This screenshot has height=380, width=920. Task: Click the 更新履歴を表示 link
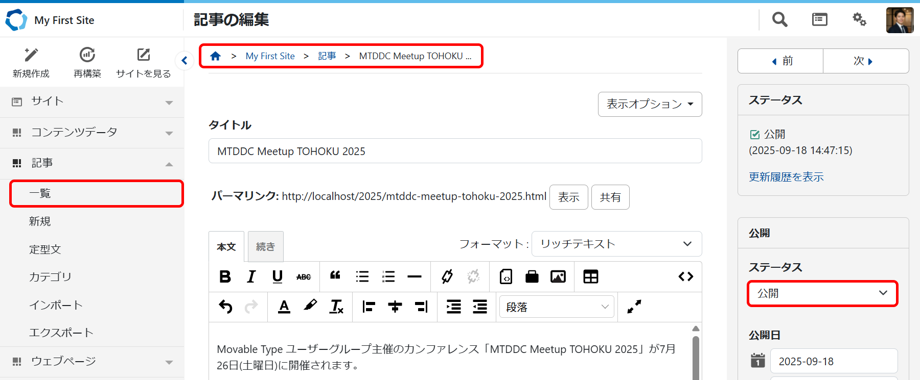786,177
